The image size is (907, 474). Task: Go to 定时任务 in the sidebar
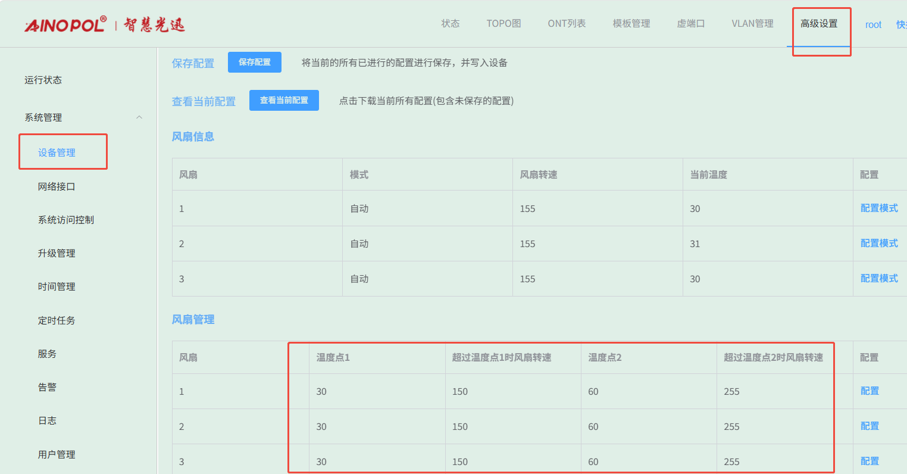[x=57, y=321]
